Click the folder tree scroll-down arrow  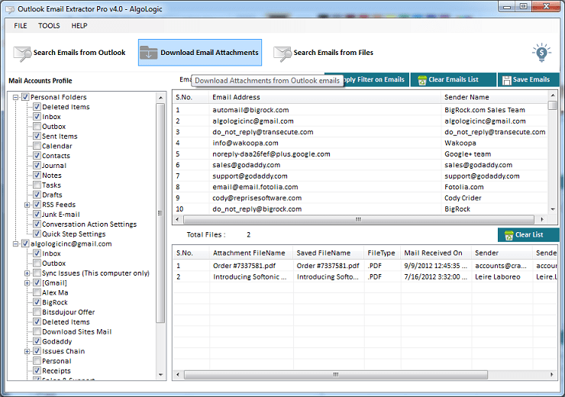click(160, 375)
